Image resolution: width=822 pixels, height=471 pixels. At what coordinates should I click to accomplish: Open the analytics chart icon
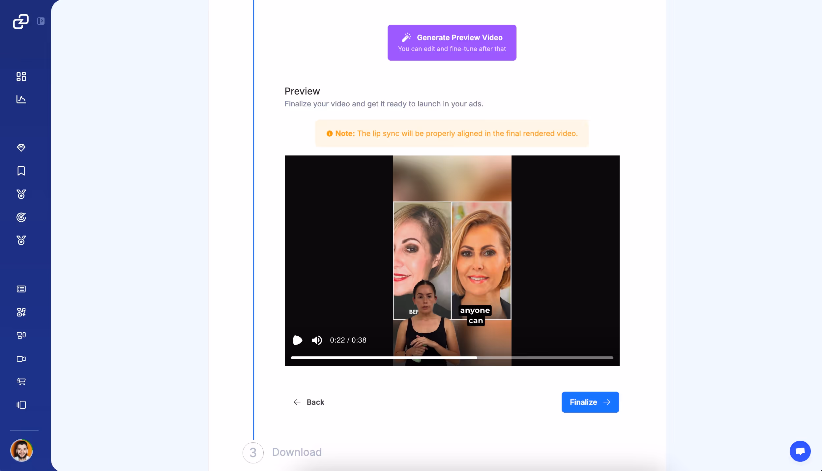click(21, 99)
